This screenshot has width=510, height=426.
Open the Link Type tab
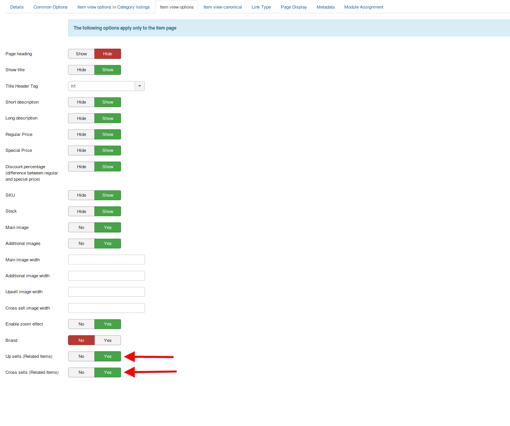tap(261, 7)
